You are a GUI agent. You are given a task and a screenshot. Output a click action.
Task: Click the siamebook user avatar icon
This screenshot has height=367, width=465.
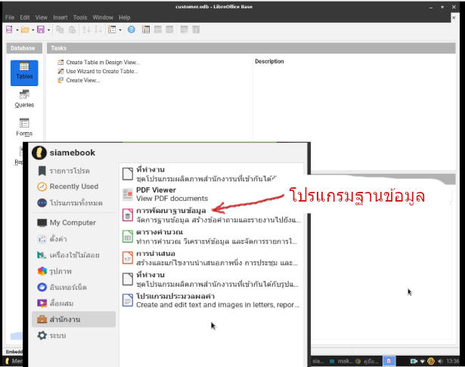(x=39, y=153)
